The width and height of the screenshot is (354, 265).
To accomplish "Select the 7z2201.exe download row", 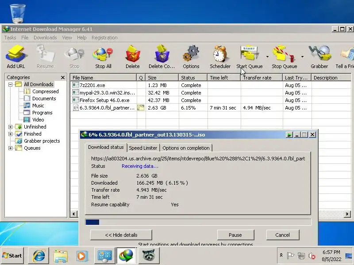I will click(211, 85).
